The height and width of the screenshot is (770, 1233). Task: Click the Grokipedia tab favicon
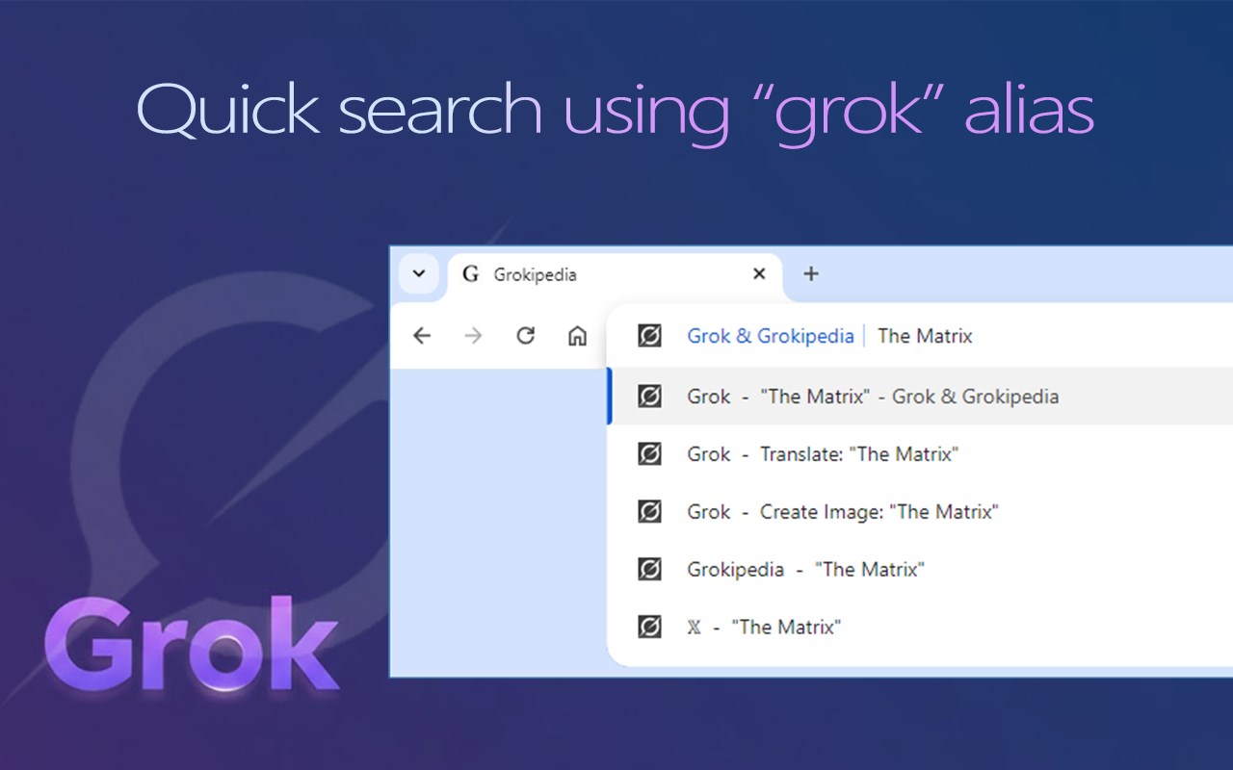coord(471,274)
